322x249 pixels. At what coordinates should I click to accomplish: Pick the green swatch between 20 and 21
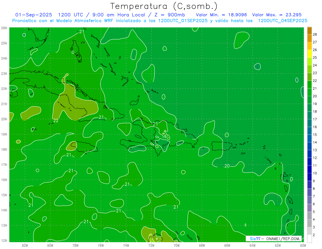pos(309,92)
